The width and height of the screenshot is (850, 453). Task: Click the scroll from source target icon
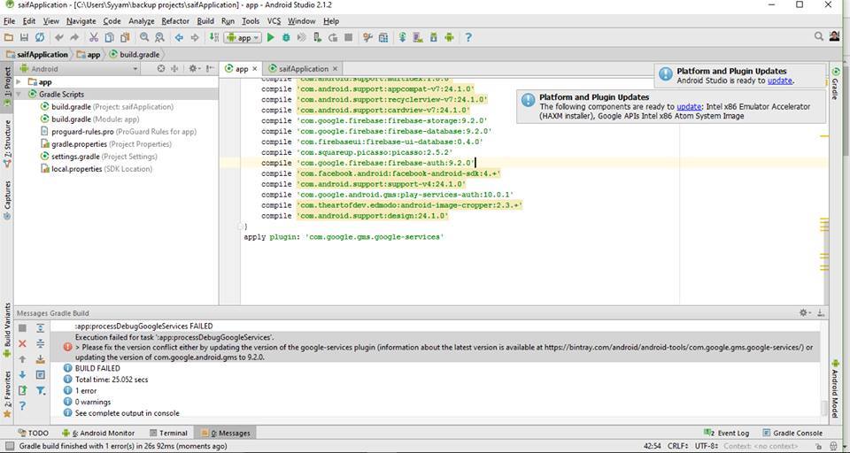coord(161,69)
